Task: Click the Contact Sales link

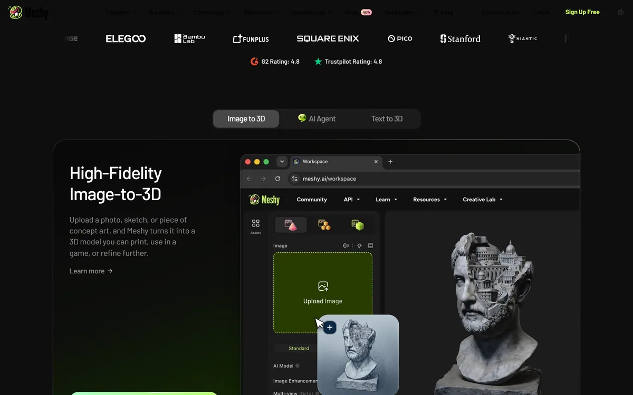Action: [x=501, y=12]
